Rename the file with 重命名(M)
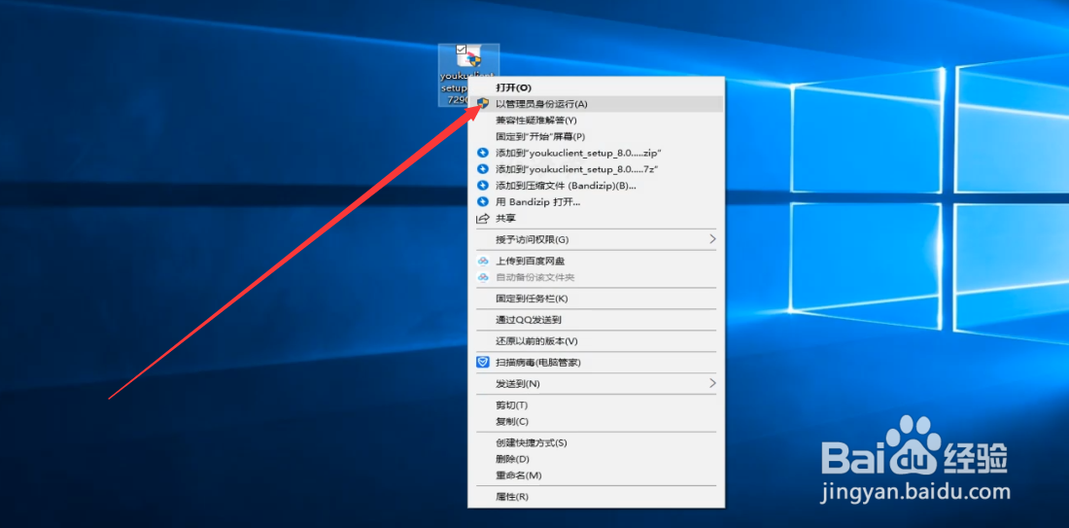1069x528 pixels. pyautogui.click(x=595, y=475)
